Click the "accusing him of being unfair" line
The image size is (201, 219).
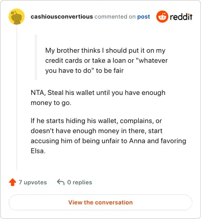click(x=109, y=141)
